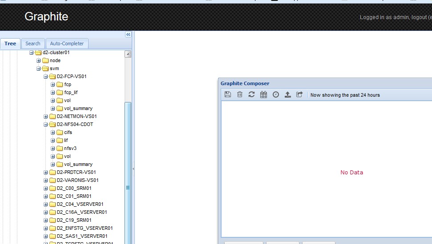Collapse the D2-NFS04-CDOT node
The height and width of the screenshot is (244, 432).
(x=46, y=125)
